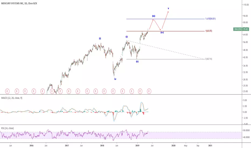Image resolution: width=251 pixels, height=148 pixels.
Task: Click the Sep label on time axis
Action: [x=198, y=146]
